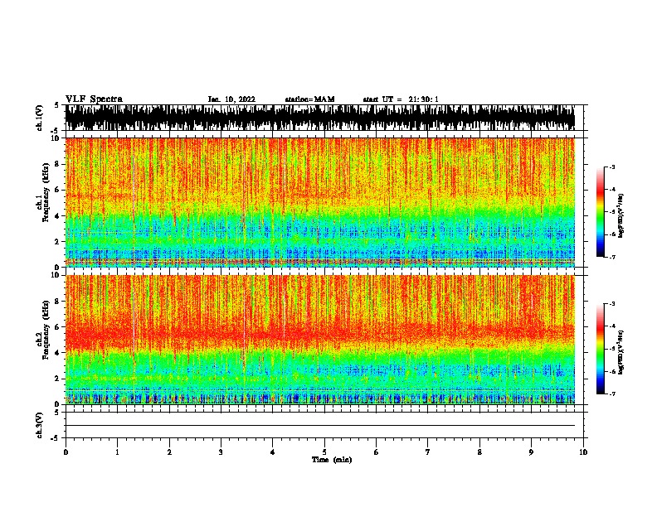Click the '-3' tick on ch.1 colorbar
657x507 pixels.
(612, 167)
